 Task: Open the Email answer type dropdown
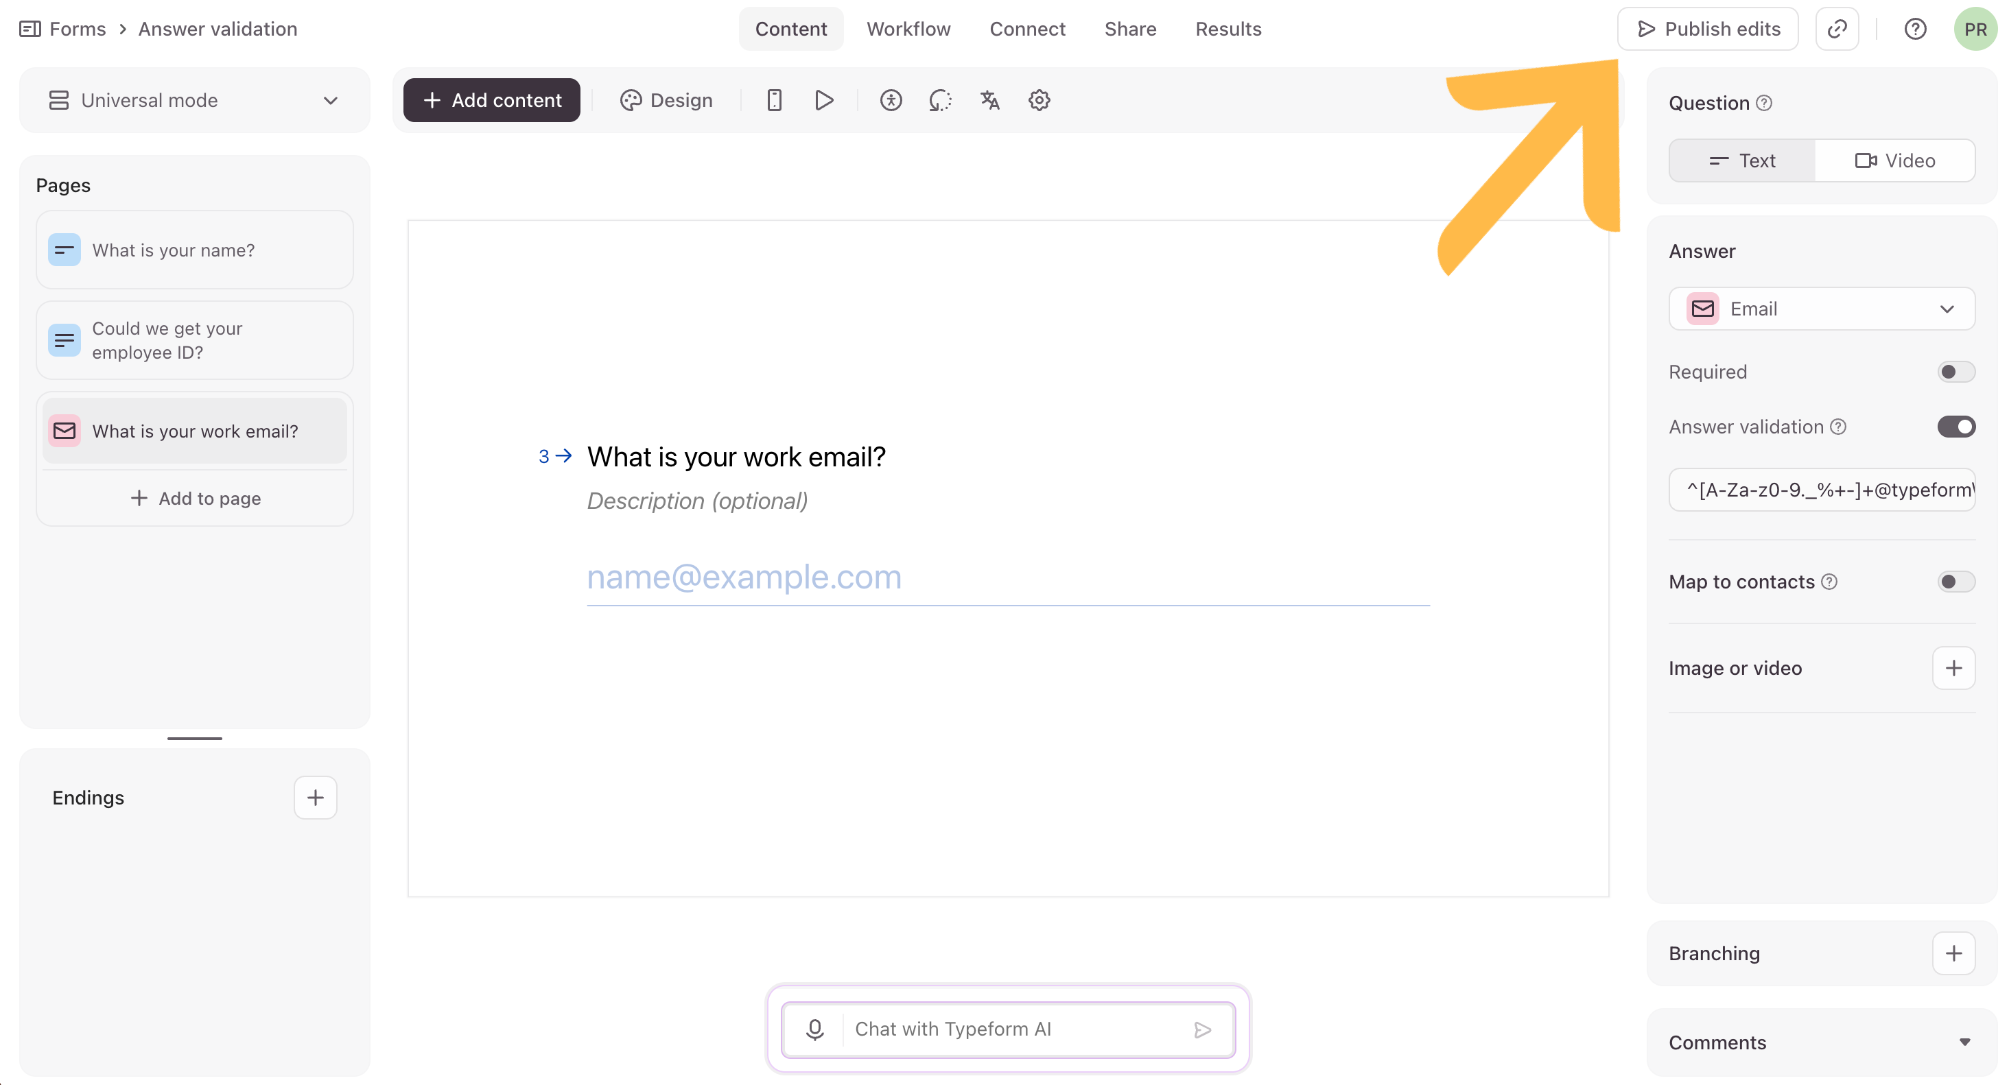[1821, 309]
